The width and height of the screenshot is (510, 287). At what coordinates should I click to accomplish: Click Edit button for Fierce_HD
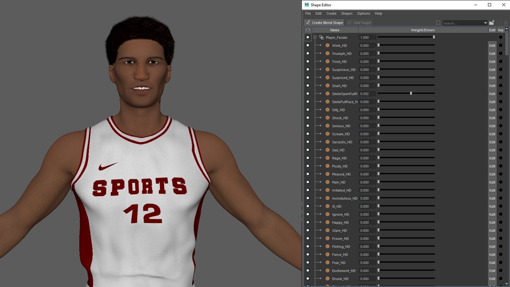pos(492,255)
